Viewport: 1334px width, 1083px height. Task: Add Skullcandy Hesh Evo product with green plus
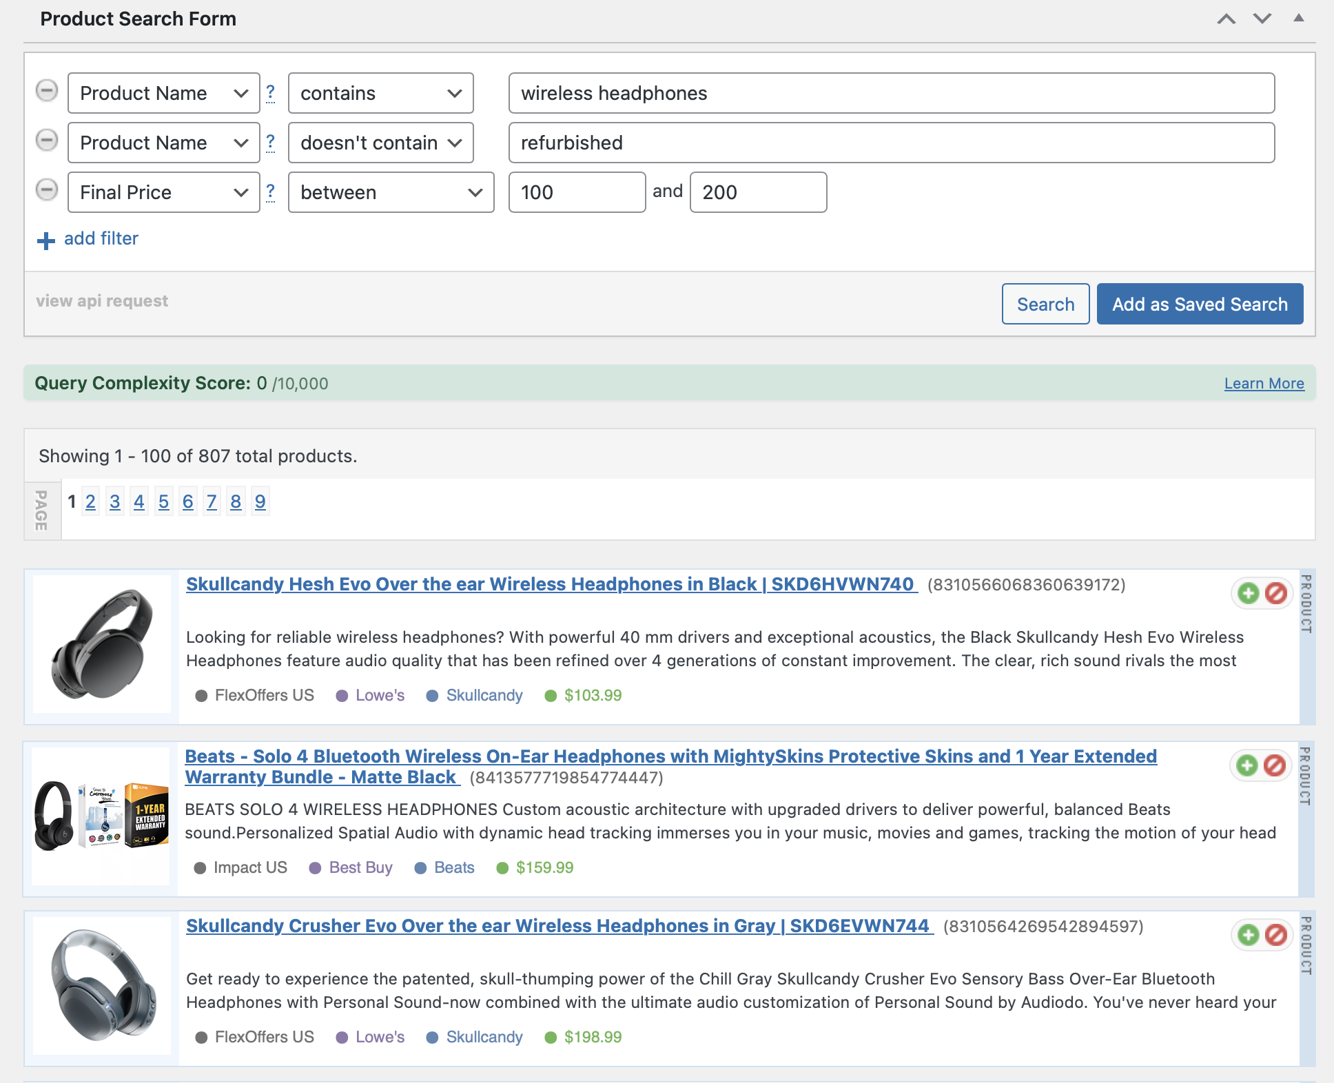1248,593
